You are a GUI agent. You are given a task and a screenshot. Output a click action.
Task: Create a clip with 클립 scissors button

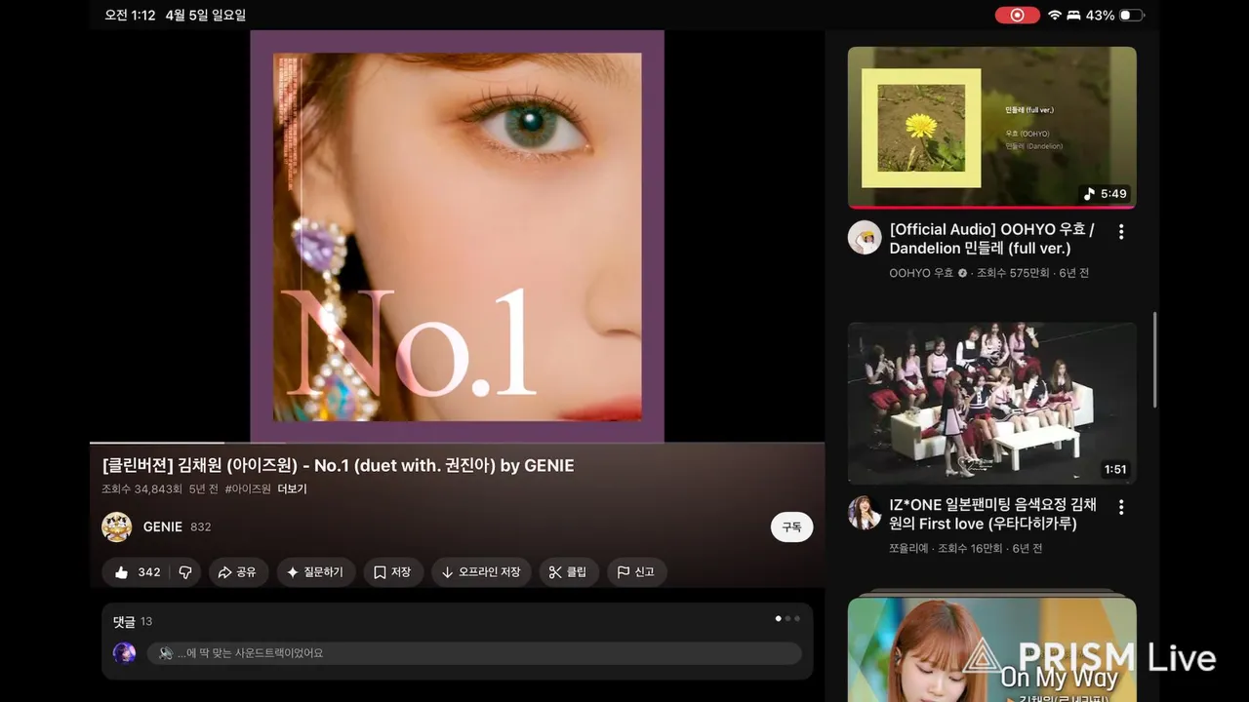pos(569,572)
